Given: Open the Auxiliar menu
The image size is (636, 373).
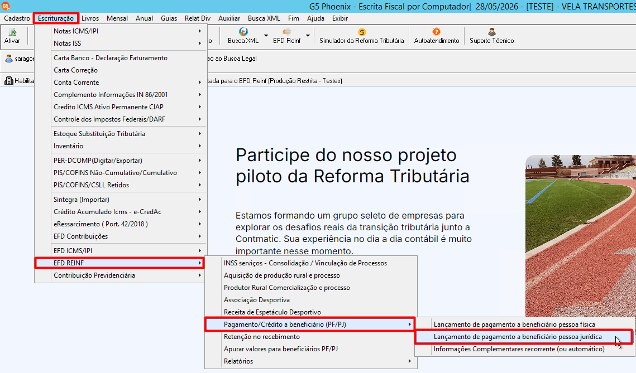Looking at the screenshot, I should point(229,18).
